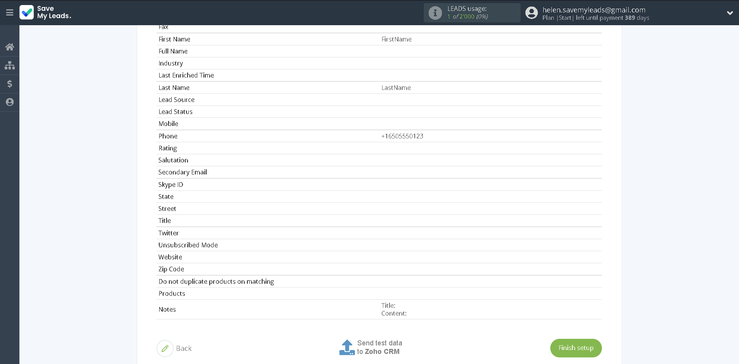Image resolution: width=739 pixels, height=364 pixels.
Task: Open the connections sitemap icon
Action: (10, 65)
